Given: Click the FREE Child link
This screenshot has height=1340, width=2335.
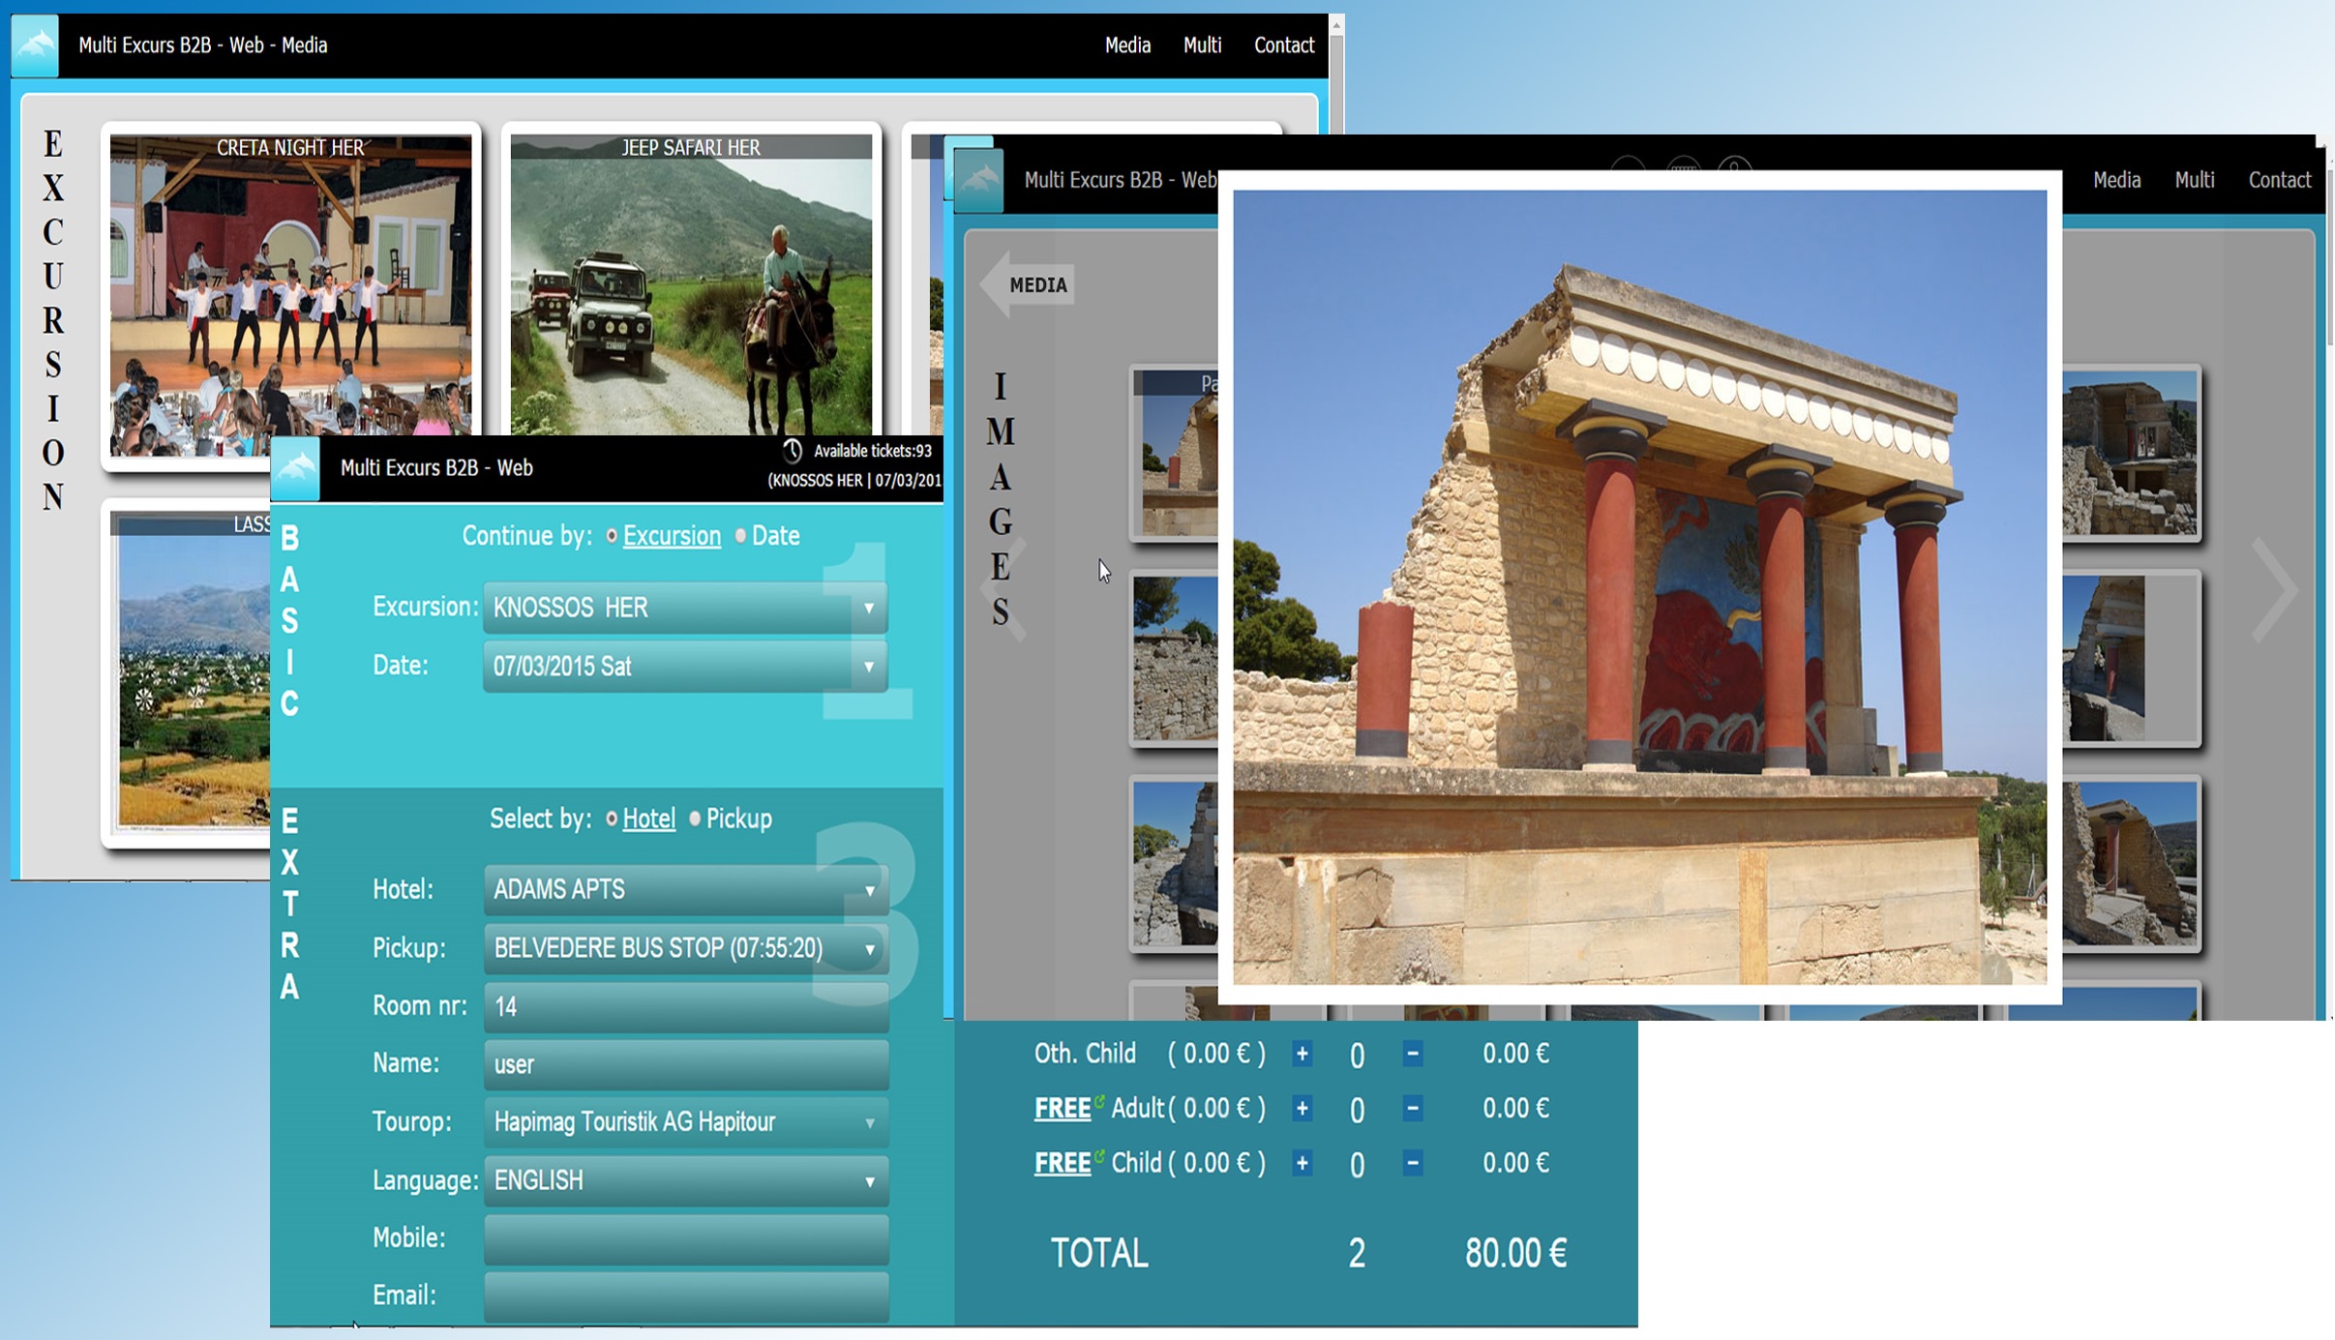Looking at the screenshot, I should click(x=1062, y=1163).
